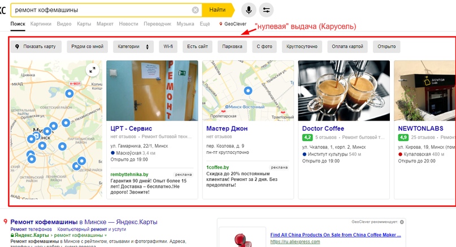Open the Мастер Джон listing title
This screenshot has width=456, height=247.
pyautogui.click(x=227, y=129)
